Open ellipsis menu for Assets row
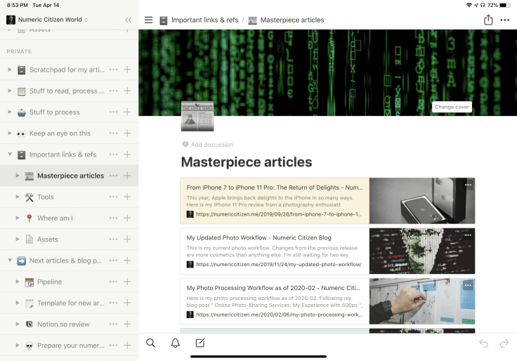Image resolution: width=517 pixels, height=361 pixels. 113,239
